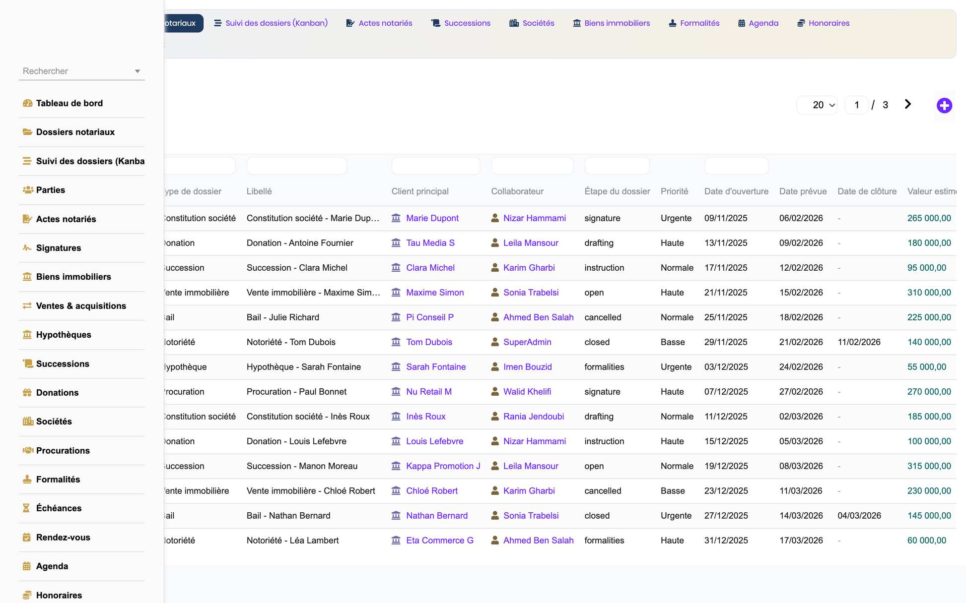Click the cell Notoriété - Tom Dubois
Viewport: 966px width, 603px height.
[291, 342]
